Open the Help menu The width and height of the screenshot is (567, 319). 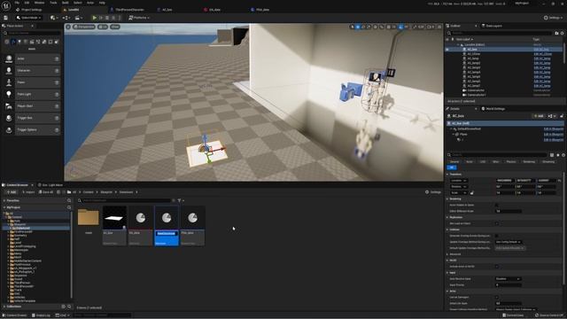click(102, 3)
